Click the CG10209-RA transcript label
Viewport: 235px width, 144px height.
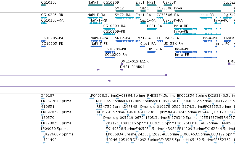pyautogui.click(x=115, y=26)
